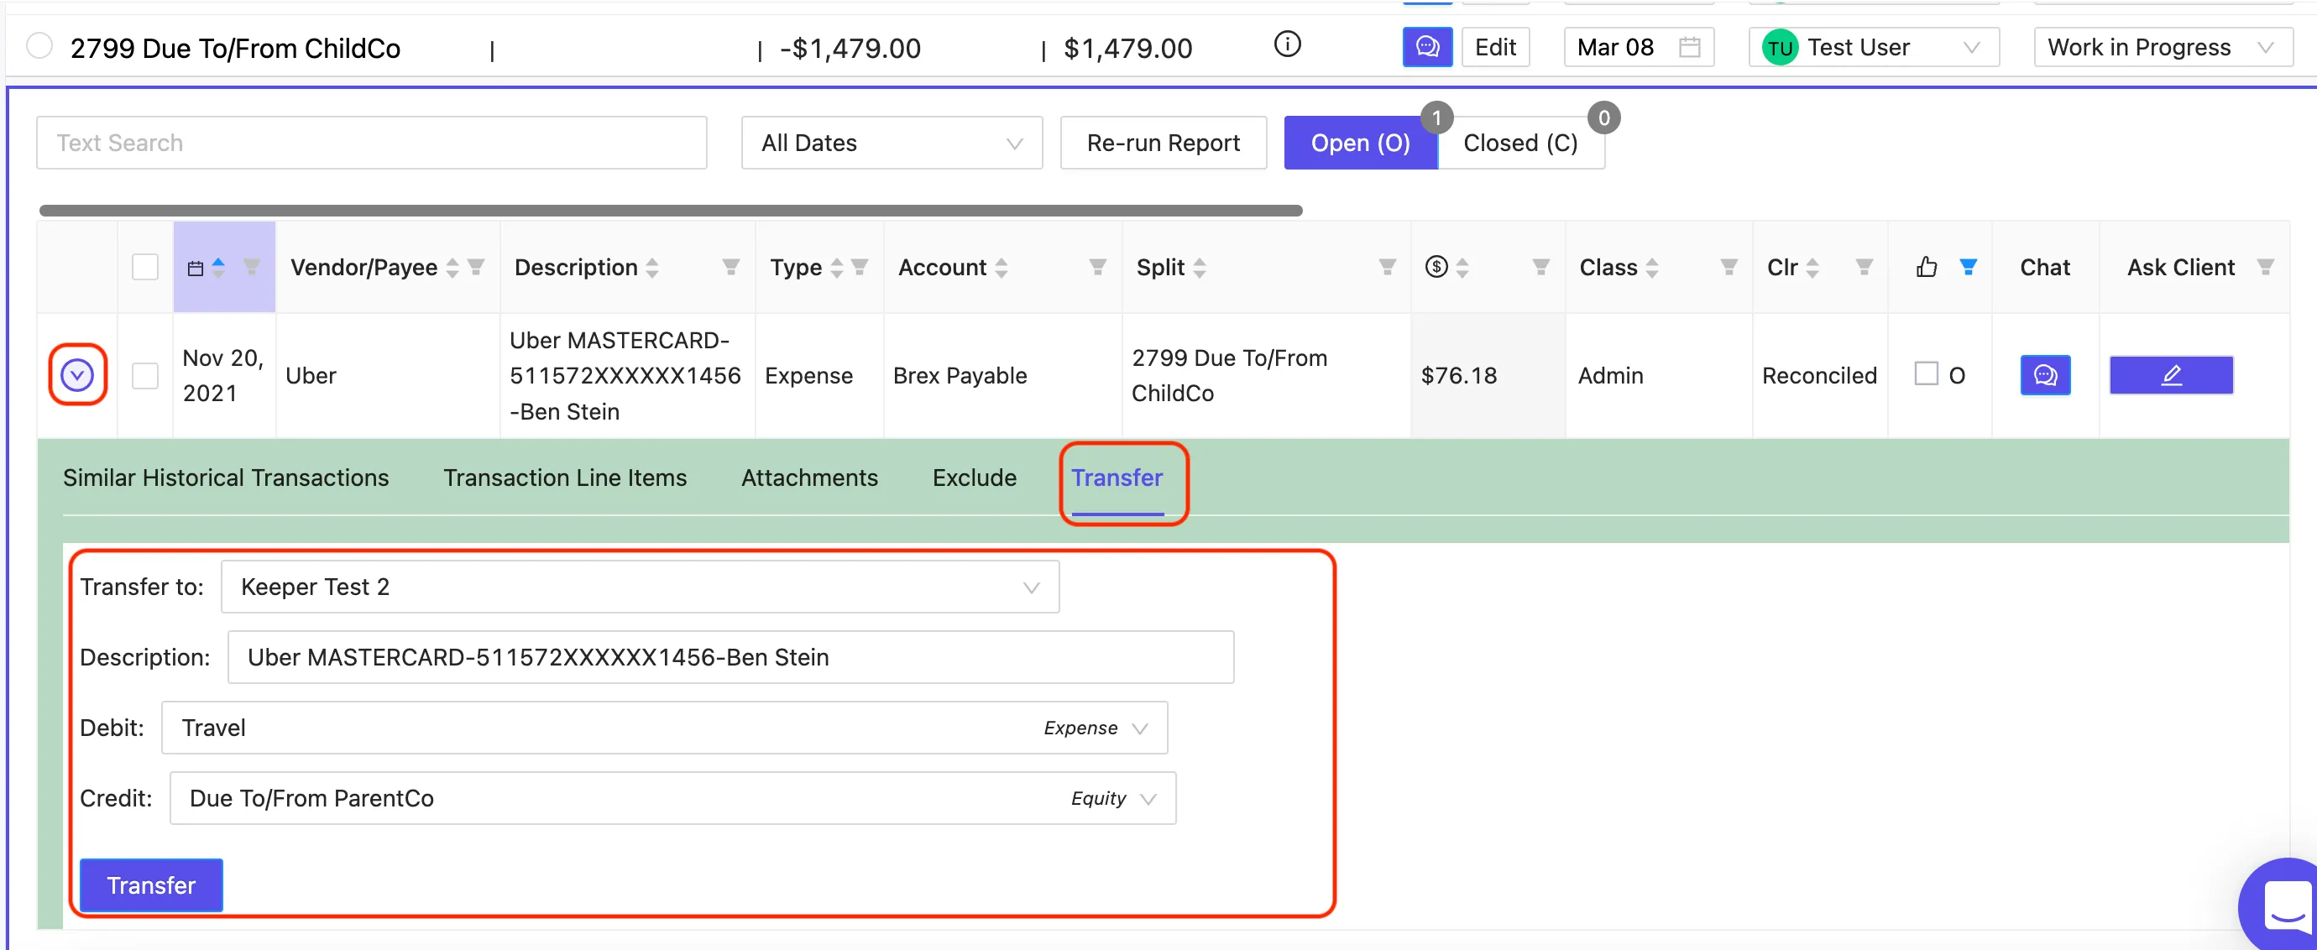
Task: Open the Test User assignee dropdown
Action: point(1874,47)
